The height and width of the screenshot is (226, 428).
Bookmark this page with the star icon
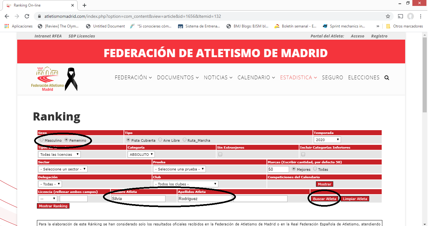pos(388,16)
